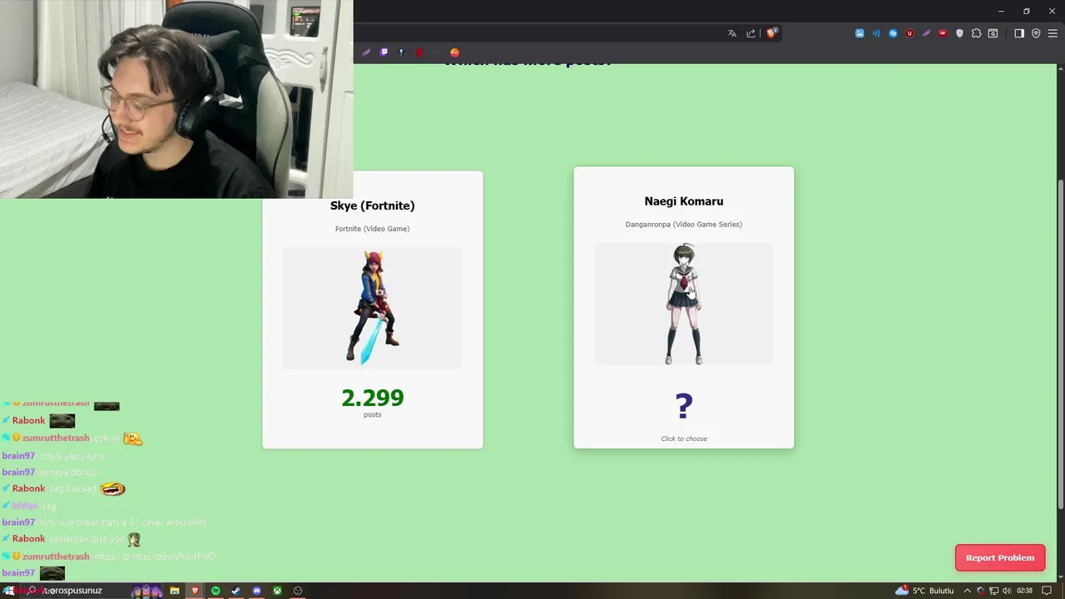Select the Skye (Fortnite) card
This screenshot has width=1065, height=599.
[373, 309]
